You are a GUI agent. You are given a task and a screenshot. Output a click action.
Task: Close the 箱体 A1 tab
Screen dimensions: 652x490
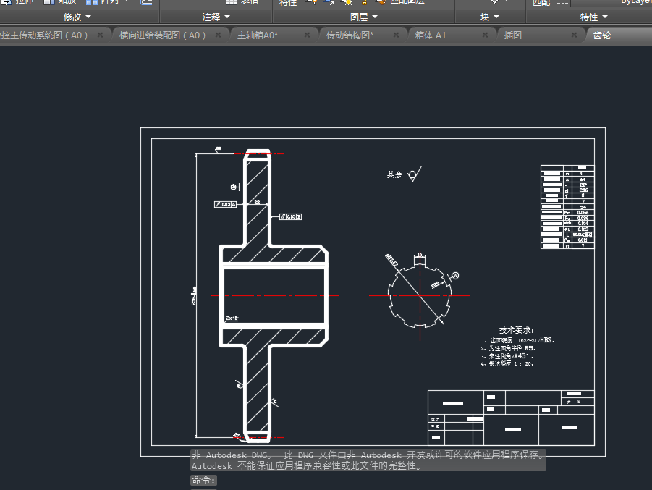tap(486, 35)
